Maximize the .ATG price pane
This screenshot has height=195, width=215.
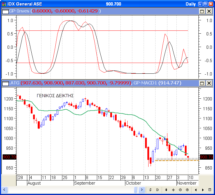[202, 83]
